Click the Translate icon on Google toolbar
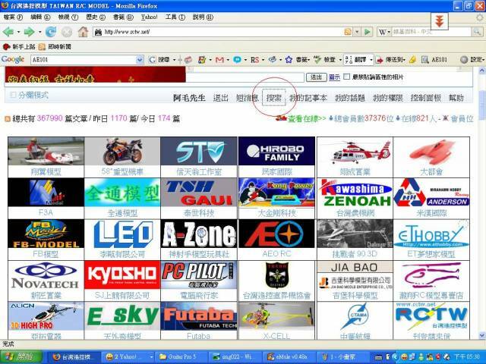Viewport: 486px width, 364px height. [x=349, y=60]
